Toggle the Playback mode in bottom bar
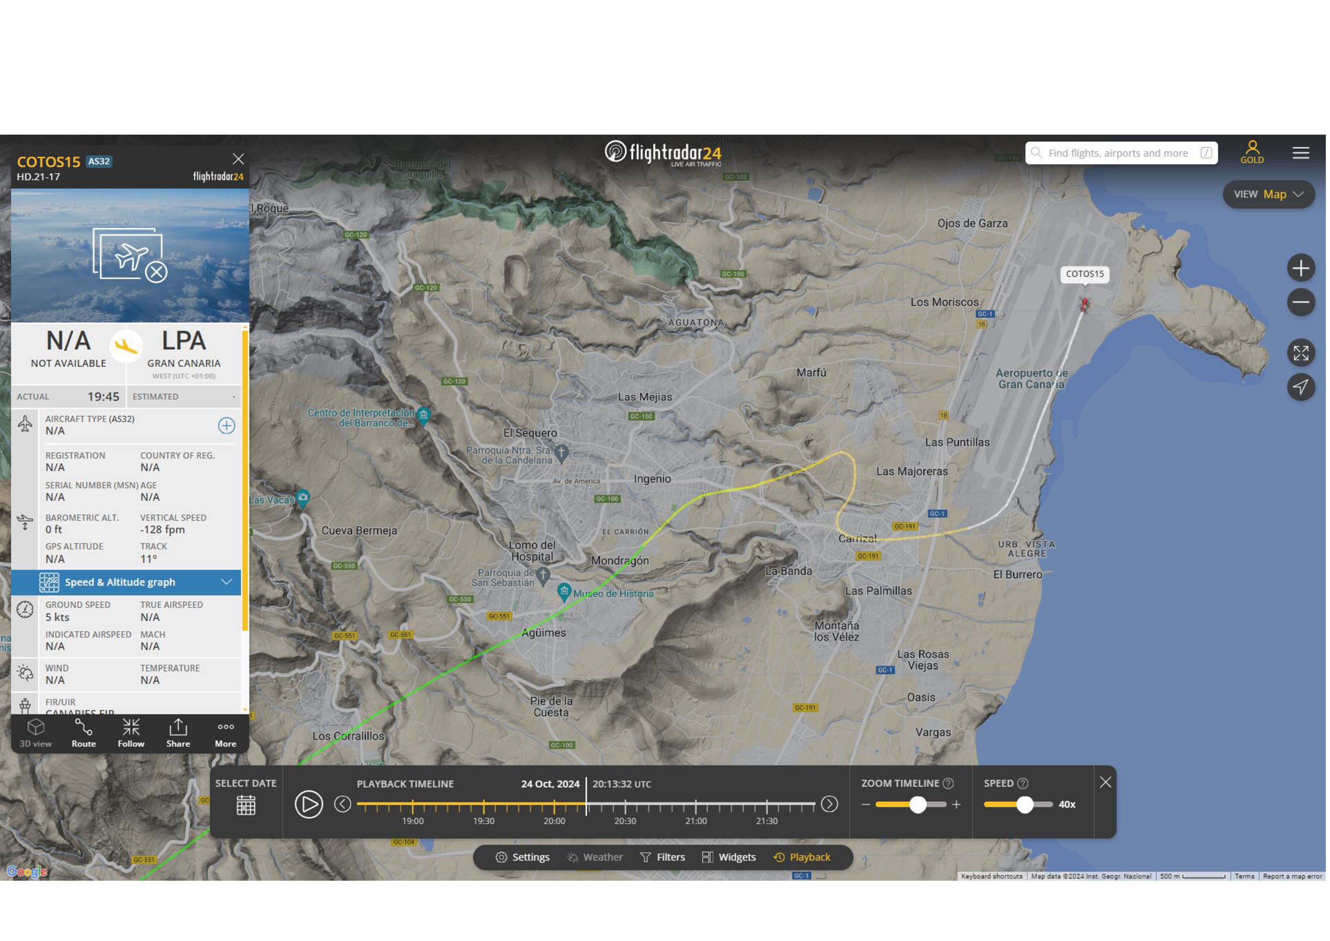Screen dimensions: 1330x941 (802, 858)
